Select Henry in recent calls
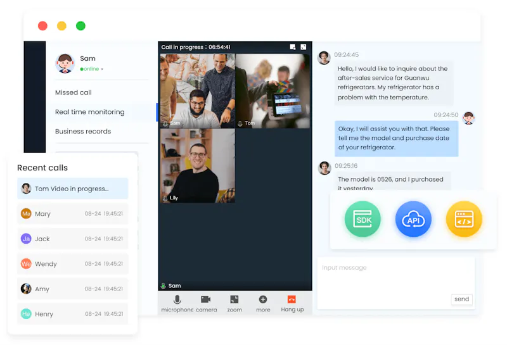The height and width of the screenshot is (345, 507). [x=73, y=314]
